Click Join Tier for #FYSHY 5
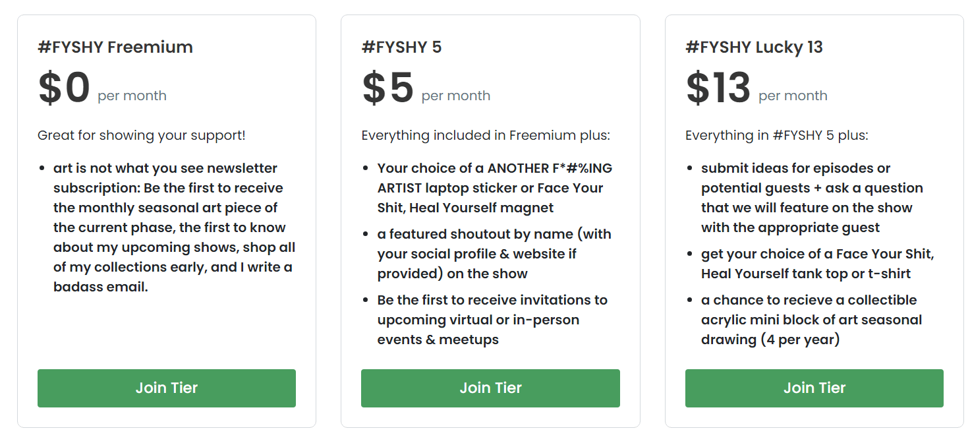The width and height of the screenshot is (970, 447). click(490, 388)
